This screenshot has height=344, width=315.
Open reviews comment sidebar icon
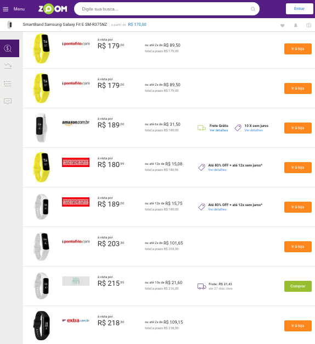click(x=8, y=101)
